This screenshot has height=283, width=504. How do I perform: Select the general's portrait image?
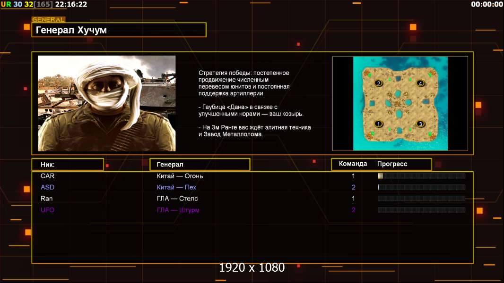(106, 103)
